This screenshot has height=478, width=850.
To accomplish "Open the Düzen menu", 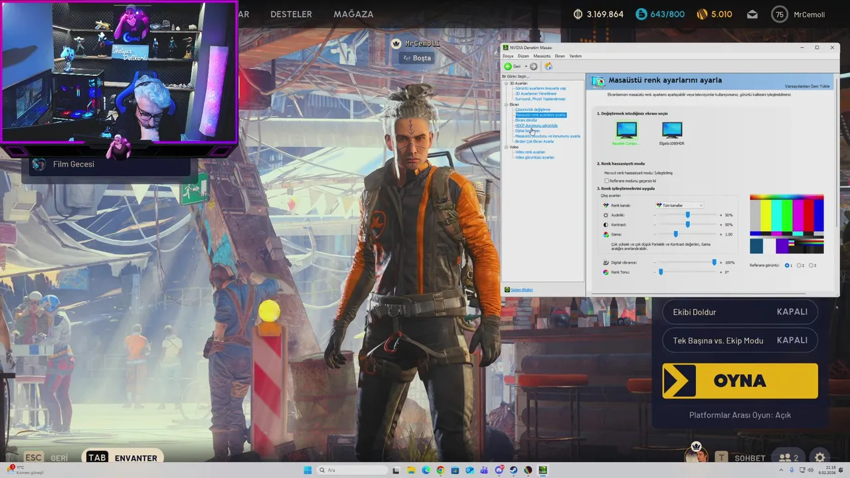I will (523, 56).
